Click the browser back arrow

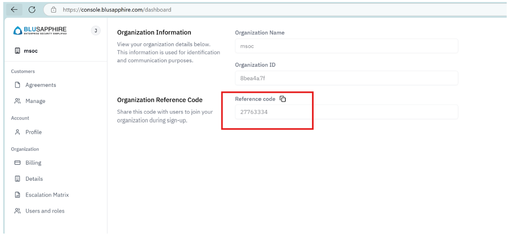pos(14,10)
